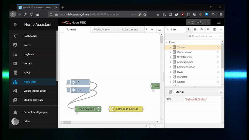This screenshot has width=249, height=140.
Task: Open the info sidebar tab icon
Action: 188,29
